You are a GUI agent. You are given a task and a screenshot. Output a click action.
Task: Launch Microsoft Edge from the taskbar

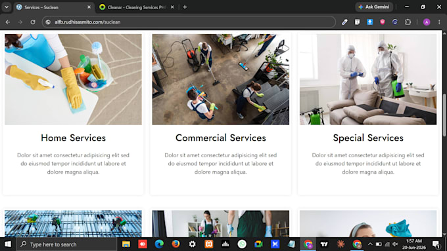[159, 244]
